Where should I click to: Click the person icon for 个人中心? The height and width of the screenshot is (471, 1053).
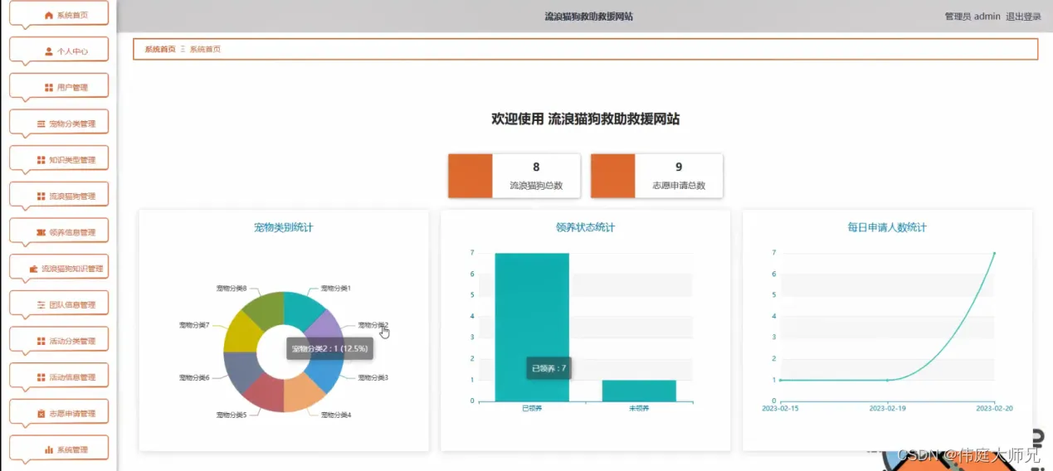[x=49, y=51]
